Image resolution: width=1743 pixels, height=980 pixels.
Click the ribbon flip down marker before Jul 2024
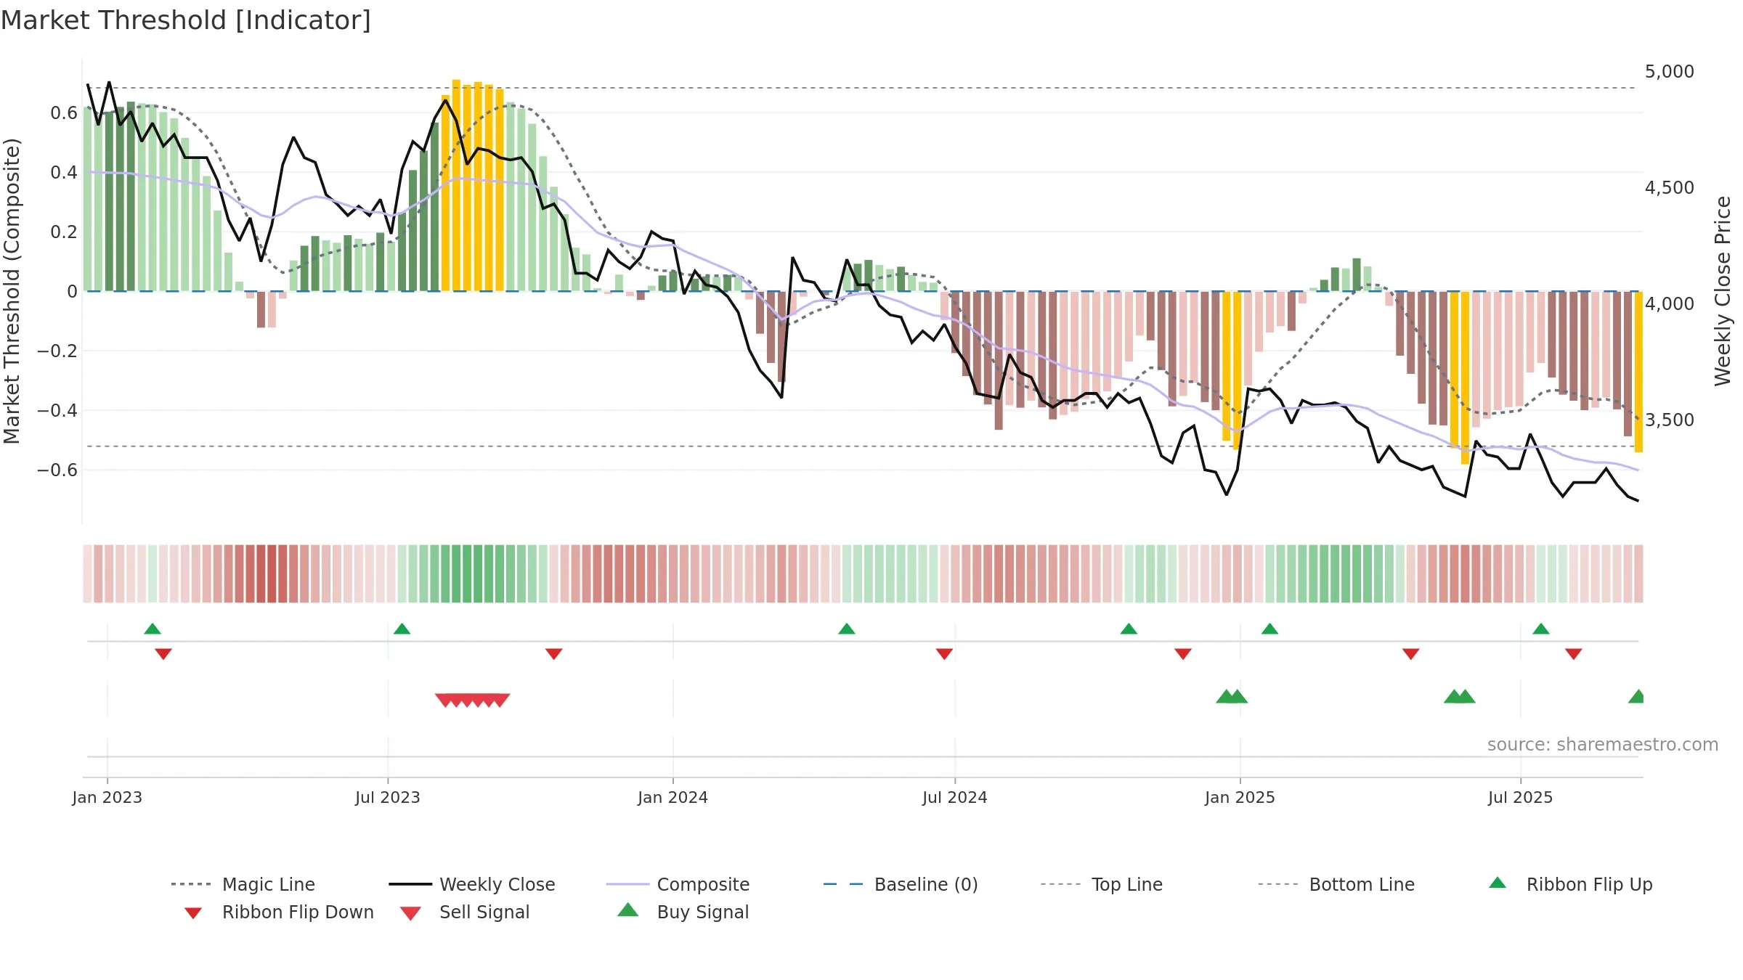[x=944, y=654]
